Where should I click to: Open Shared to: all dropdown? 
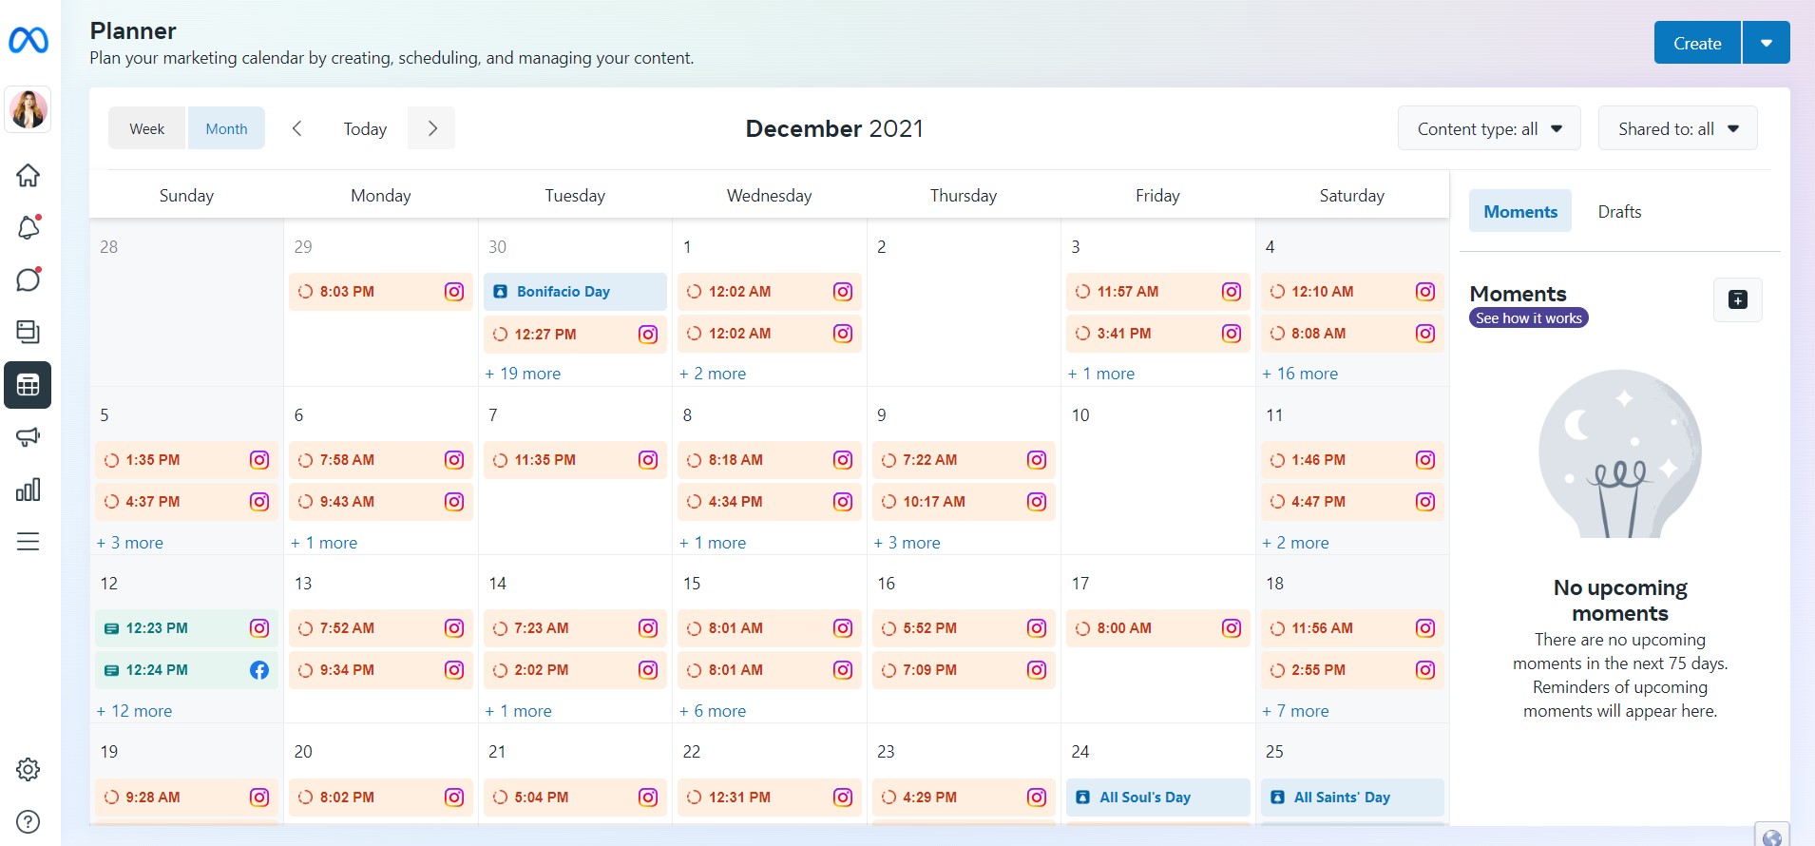click(x=1678, y=128)
